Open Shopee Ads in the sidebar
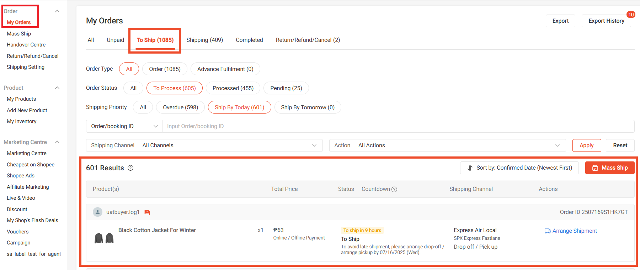 (21, 176)
